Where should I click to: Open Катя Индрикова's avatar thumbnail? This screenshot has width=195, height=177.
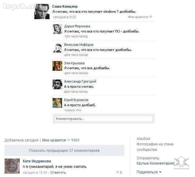pos(12,166)
